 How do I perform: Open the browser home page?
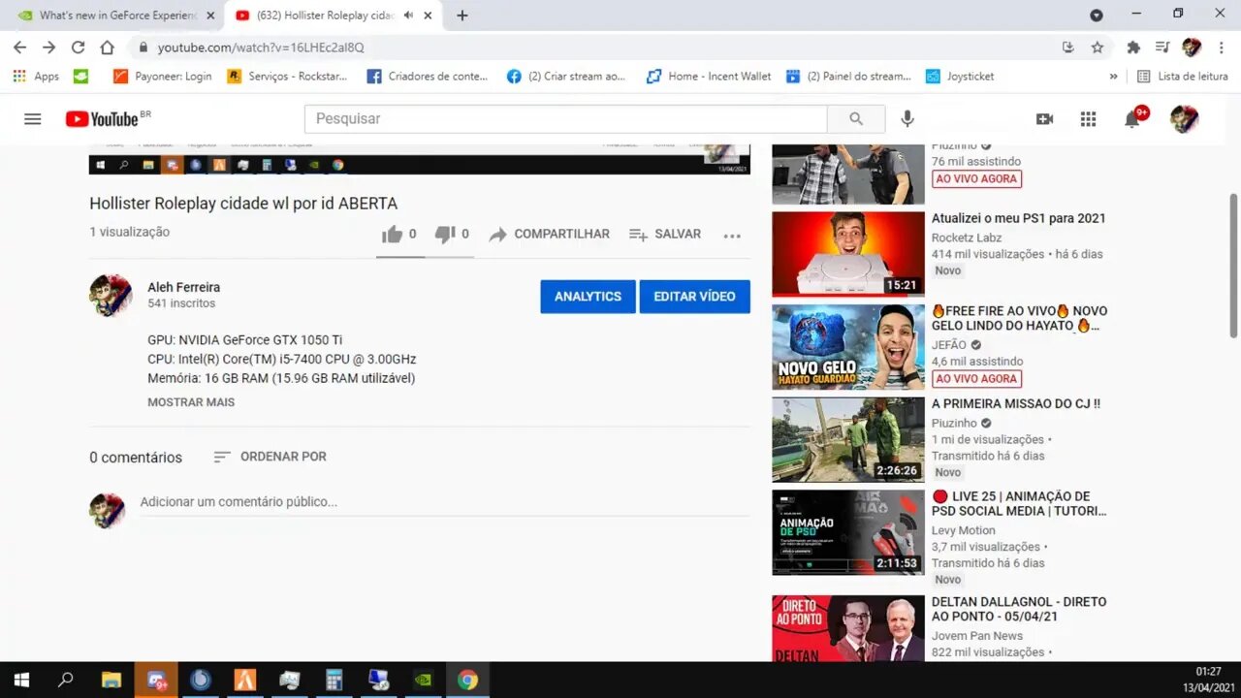(107, 47)
